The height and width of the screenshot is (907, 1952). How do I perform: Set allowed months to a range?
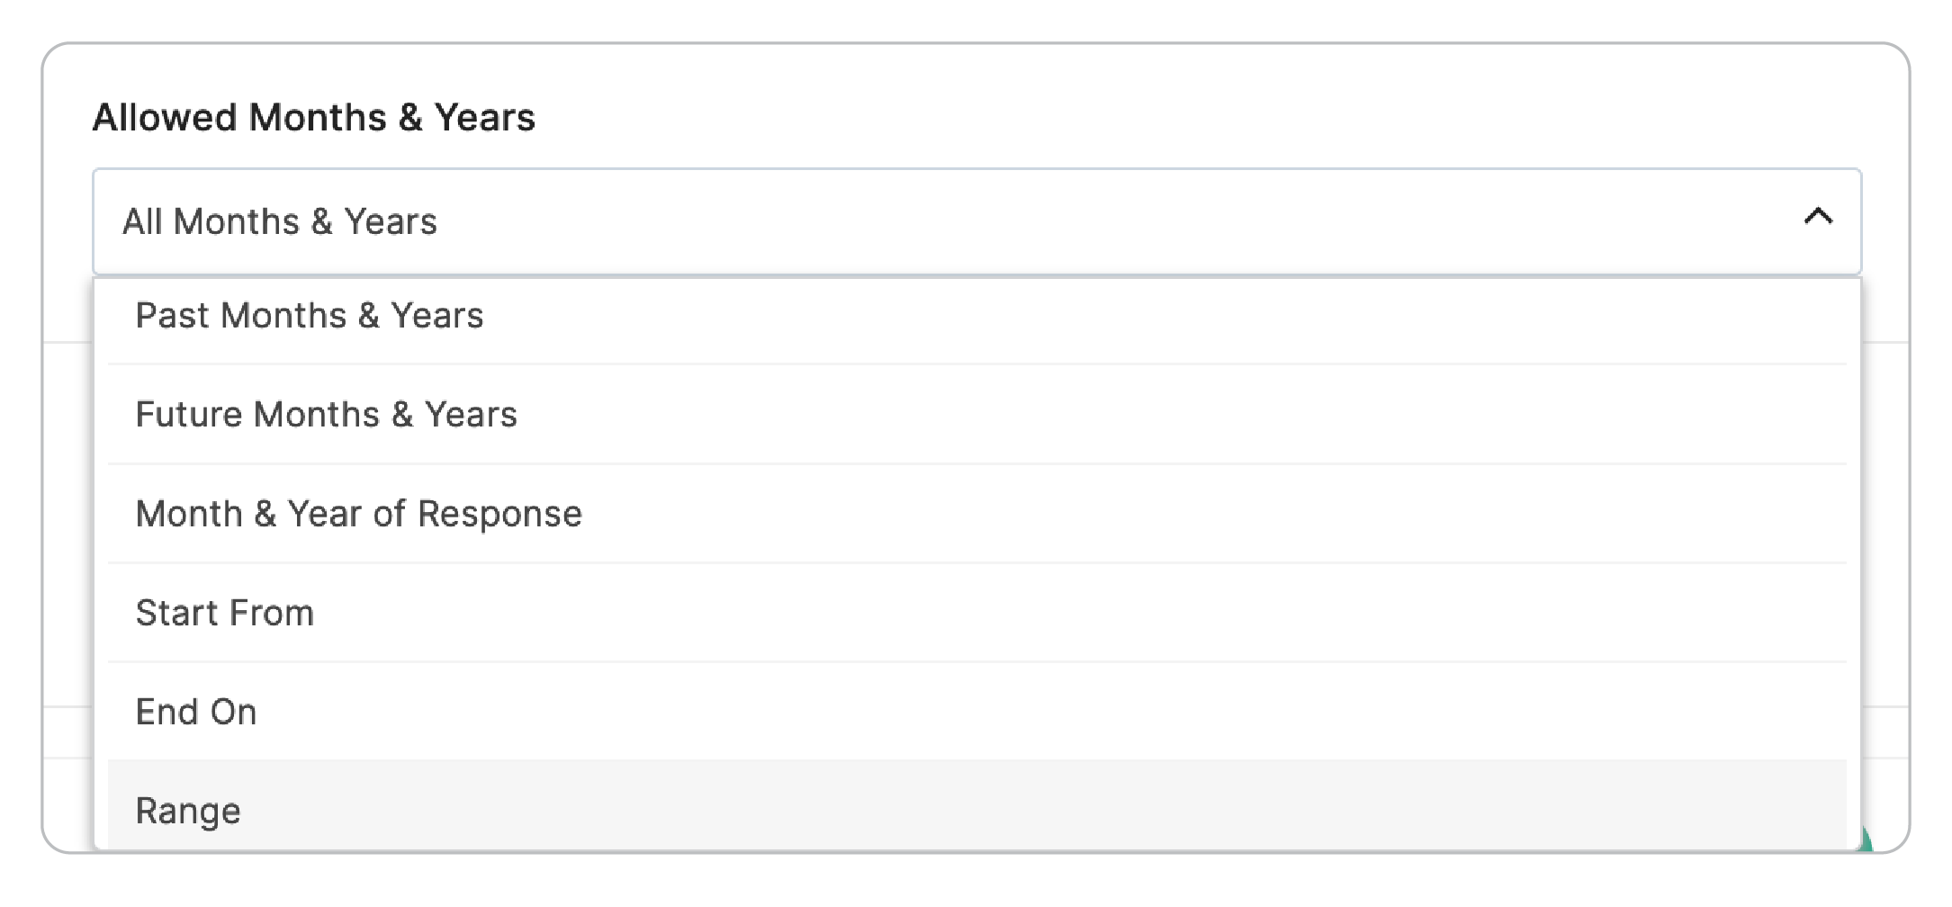coord(188,811)
